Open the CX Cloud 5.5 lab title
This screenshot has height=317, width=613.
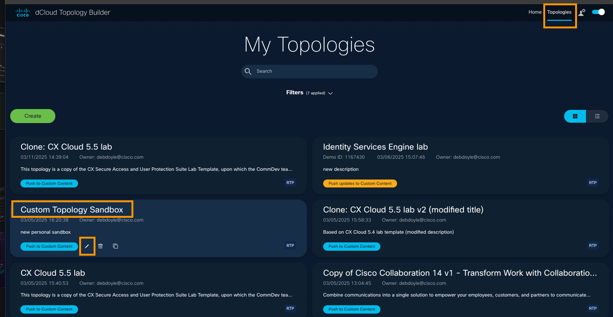pos(53,273)
